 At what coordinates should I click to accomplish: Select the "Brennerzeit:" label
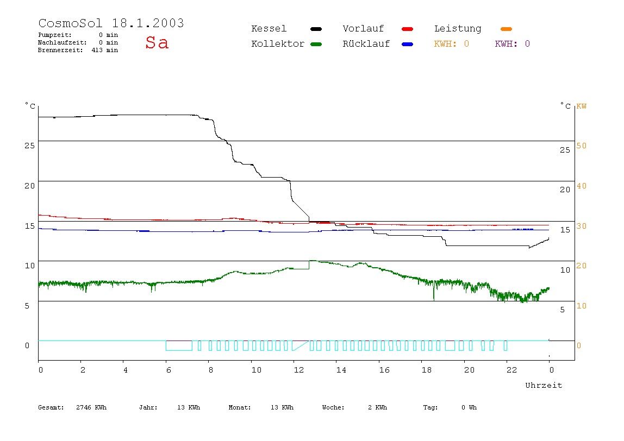[x=60, y=50]
